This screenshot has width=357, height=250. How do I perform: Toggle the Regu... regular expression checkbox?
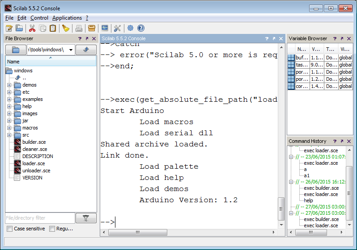click(52, 229)
